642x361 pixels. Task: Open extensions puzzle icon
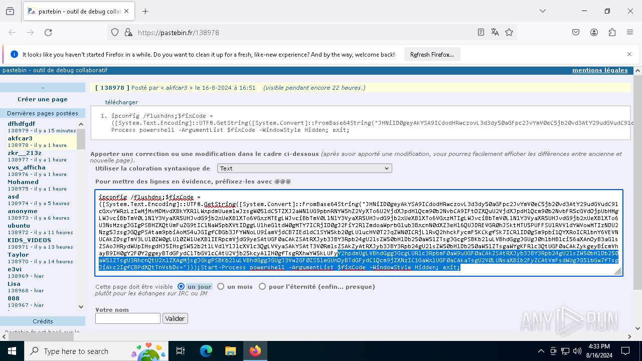pos(611,32)
